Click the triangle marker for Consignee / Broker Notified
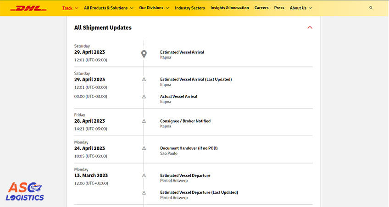The height and width of the screenshot is (207, 389). [144, 121]
